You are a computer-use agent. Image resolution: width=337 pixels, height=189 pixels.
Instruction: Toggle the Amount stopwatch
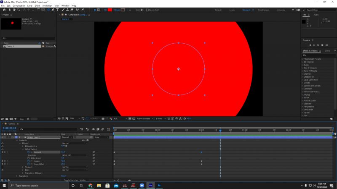coord(28,152)
